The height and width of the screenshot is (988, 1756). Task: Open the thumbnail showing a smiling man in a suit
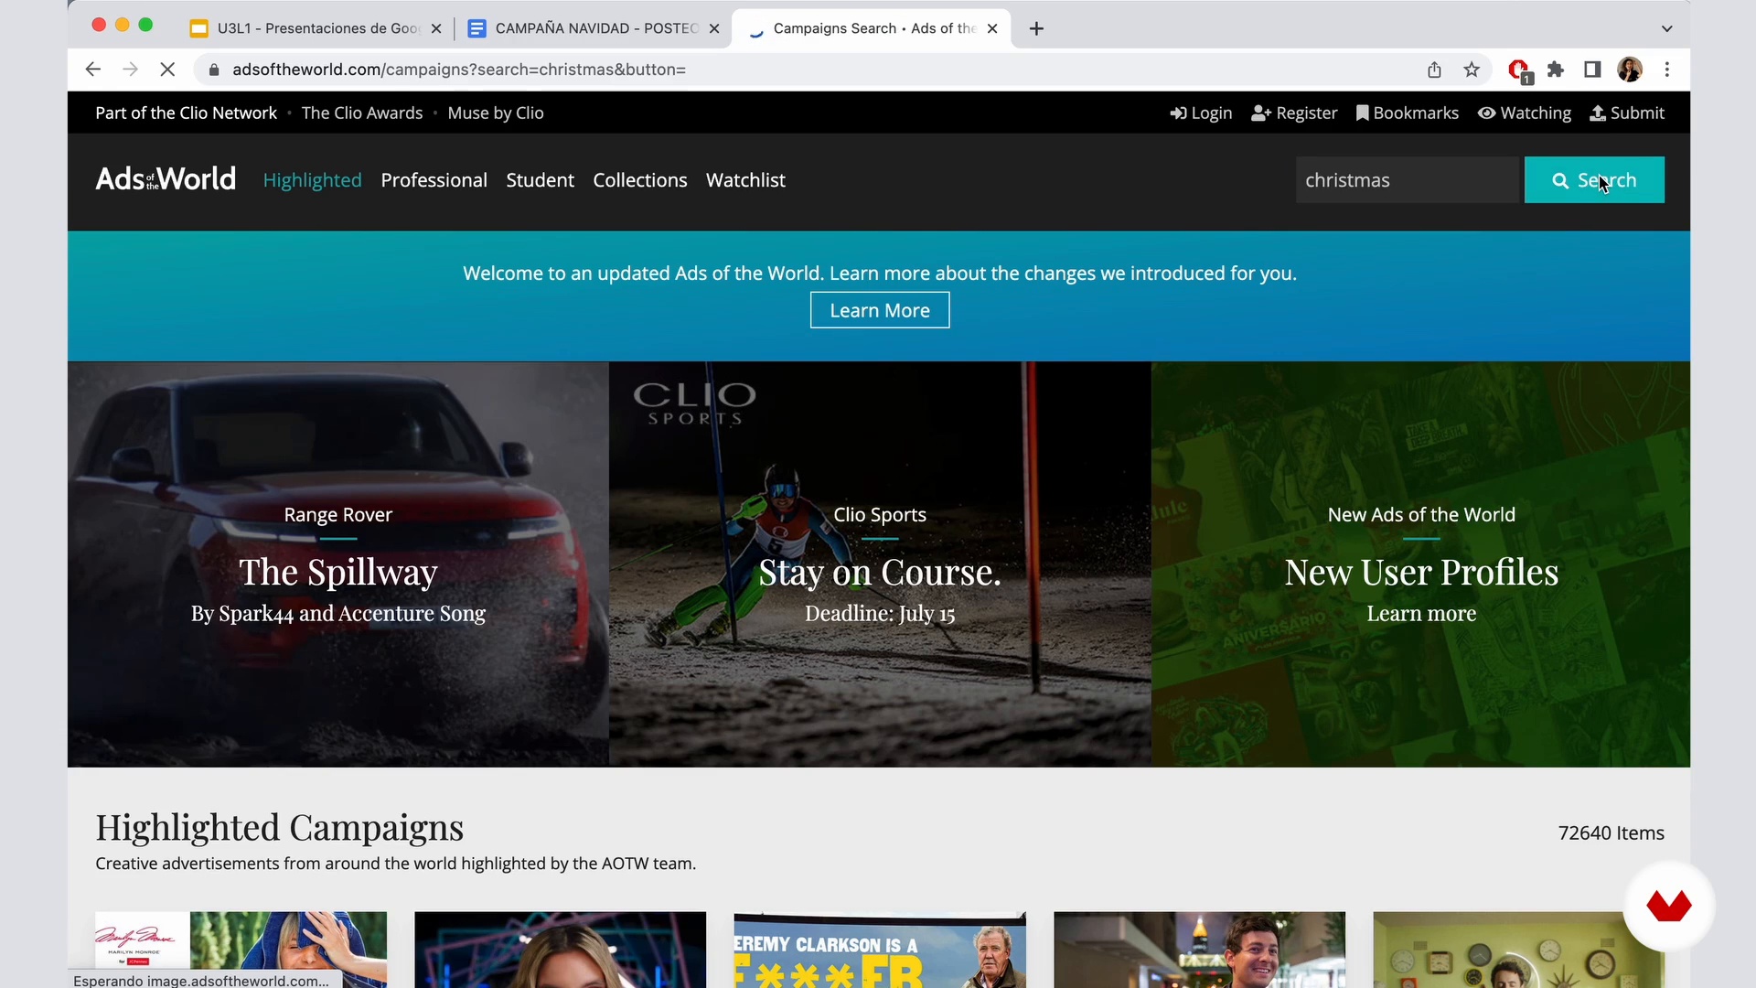pos(1199,950)
